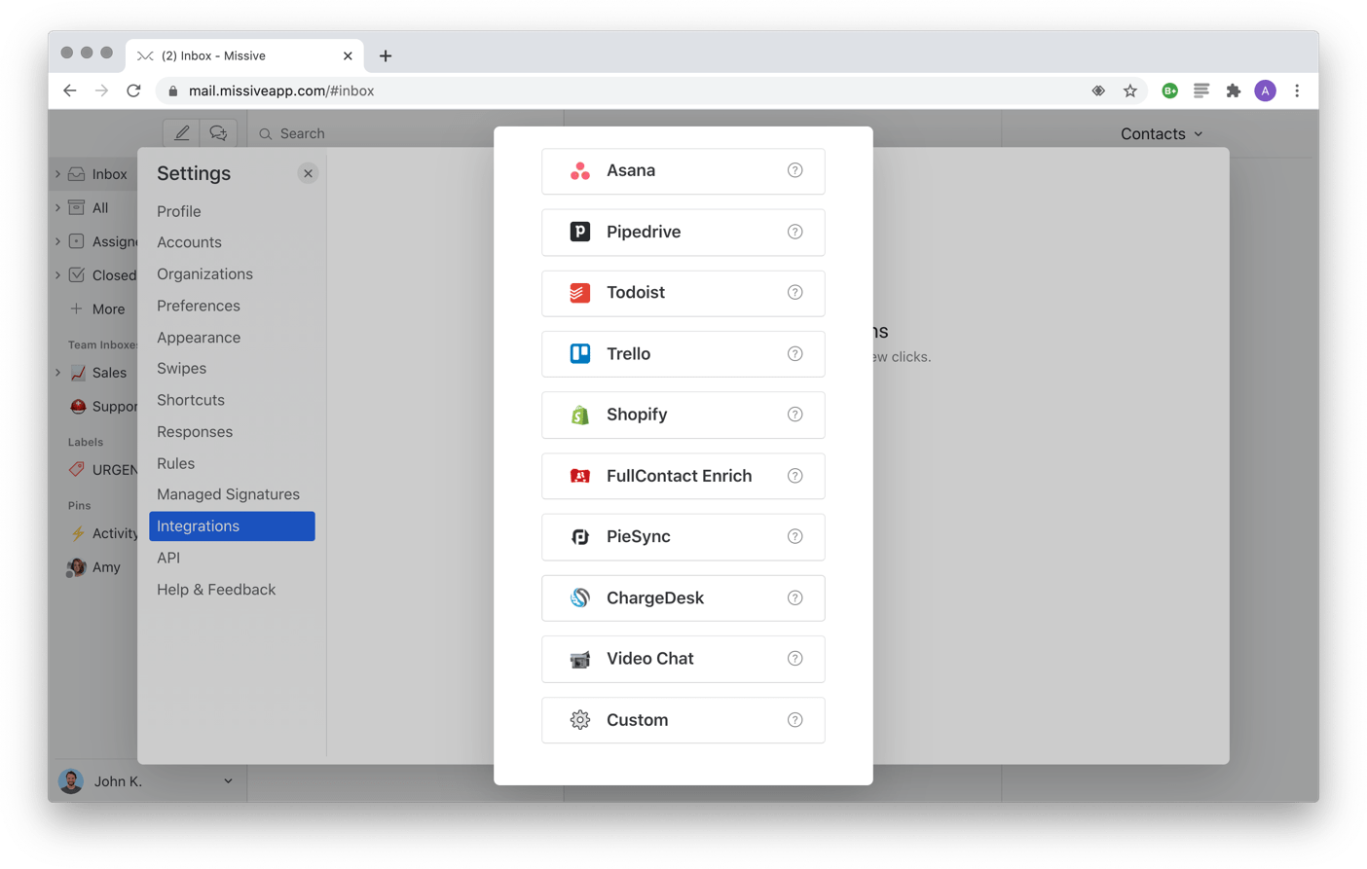1367x869 pixels.
Task: Expand the Assigned mailbox chevron
Action: click(57, 241)
